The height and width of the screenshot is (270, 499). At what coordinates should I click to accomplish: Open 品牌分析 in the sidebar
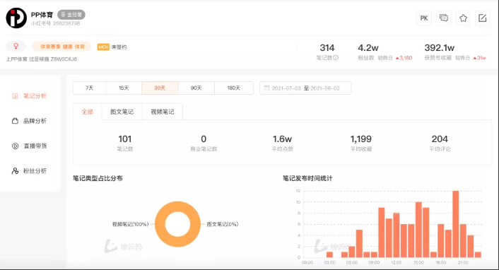tap(30, 121)
